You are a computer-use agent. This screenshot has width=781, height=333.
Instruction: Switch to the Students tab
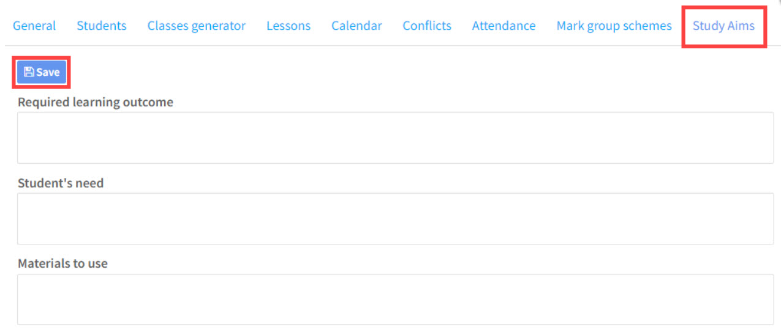(102, 26)
